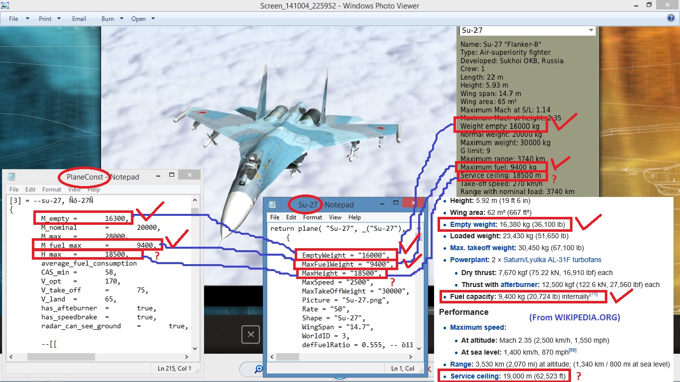
Task: Click the Su-27 Notepad title bar icon
Action: [272, 204]
